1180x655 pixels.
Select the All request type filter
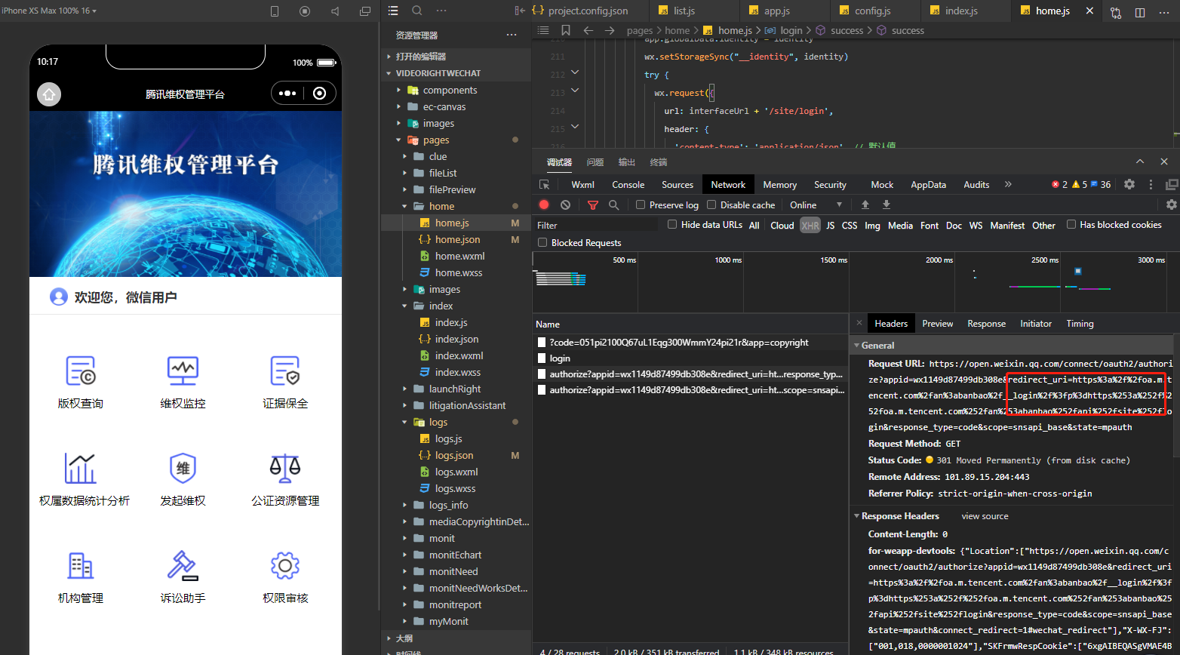754,225
